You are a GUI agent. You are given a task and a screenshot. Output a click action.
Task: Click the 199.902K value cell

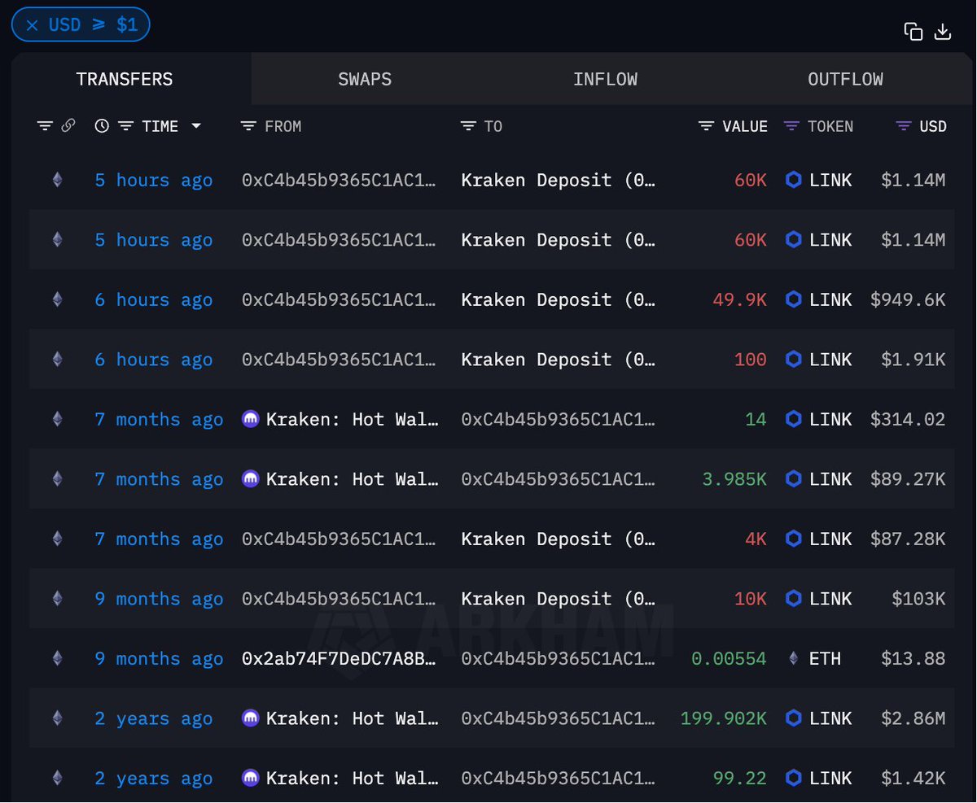724,718
